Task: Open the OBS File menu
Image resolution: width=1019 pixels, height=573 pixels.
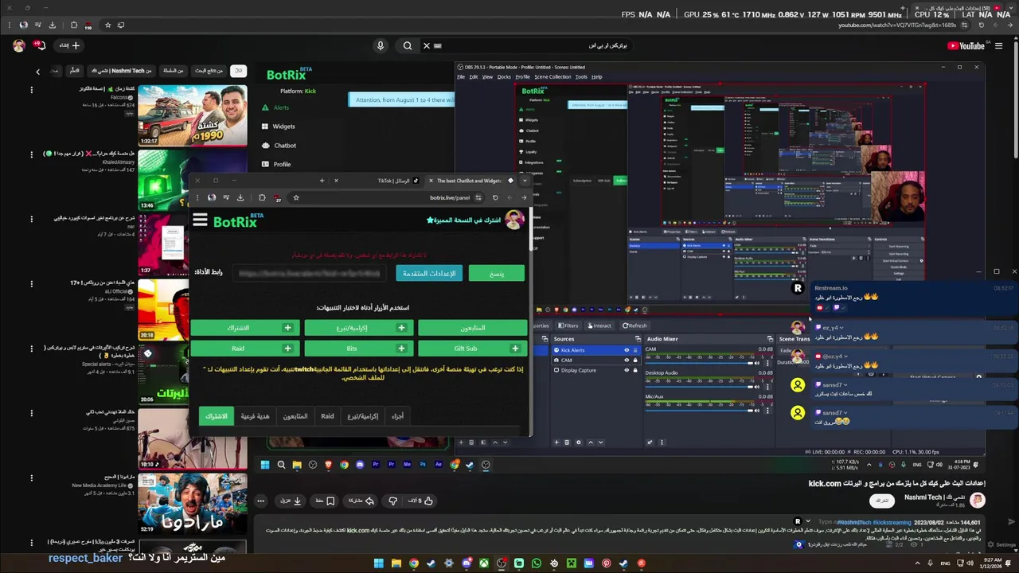Action: coord(462,76)
